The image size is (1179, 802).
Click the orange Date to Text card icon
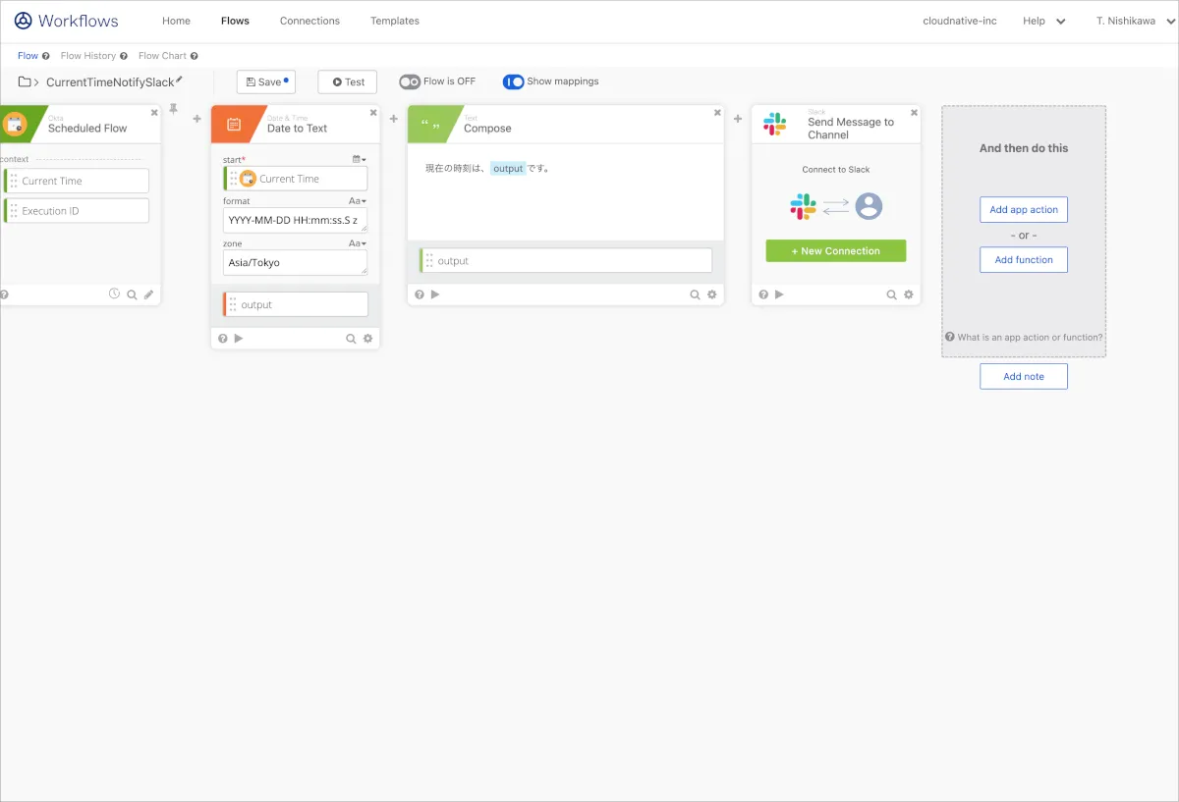(234, 124)
